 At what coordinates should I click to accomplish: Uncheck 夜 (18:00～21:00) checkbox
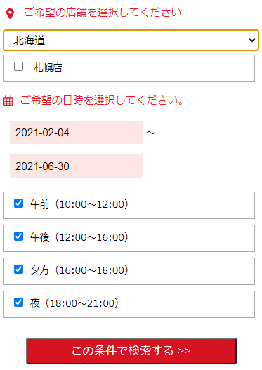click(19, 303)
